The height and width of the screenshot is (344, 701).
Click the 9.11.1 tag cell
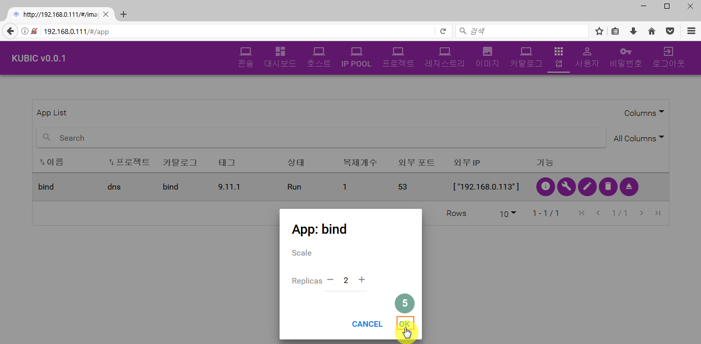[229, 187]
